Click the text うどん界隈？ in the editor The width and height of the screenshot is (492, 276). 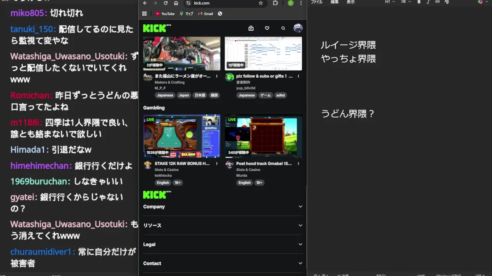(348, 114)
